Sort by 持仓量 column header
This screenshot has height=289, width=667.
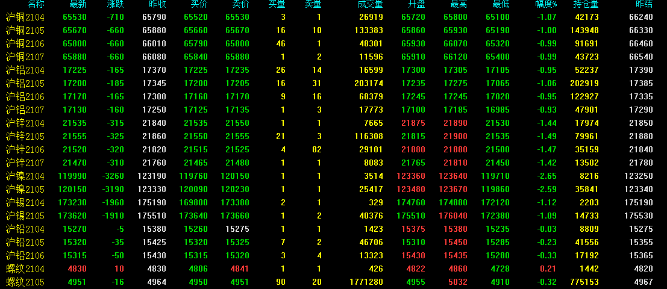tap(586, 5)
